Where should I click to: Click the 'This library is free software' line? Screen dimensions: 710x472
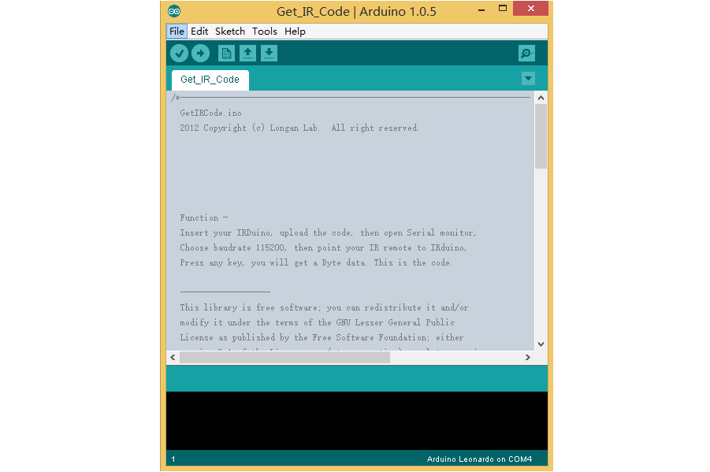pyautogui.click(x=324, y=307)
